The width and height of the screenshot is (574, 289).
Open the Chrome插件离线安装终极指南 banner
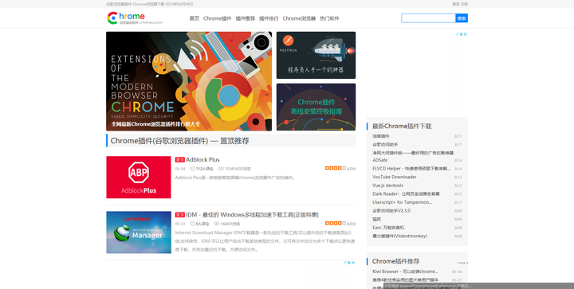pos(316,107)
